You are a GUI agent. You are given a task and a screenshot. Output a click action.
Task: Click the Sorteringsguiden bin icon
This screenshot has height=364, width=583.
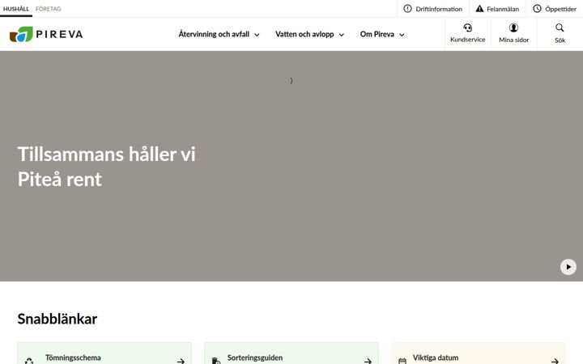(x=215, y=361)
